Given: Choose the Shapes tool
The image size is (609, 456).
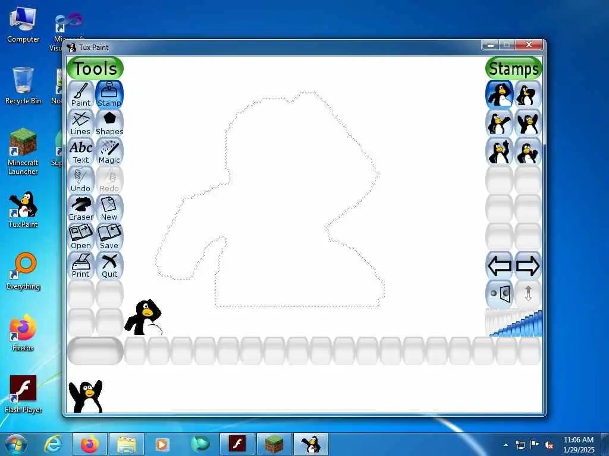Looking at the screenshot, I should (109, 123).
